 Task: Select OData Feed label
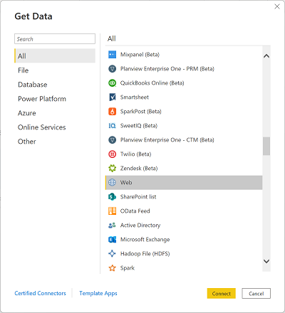(x=135, y=211)
